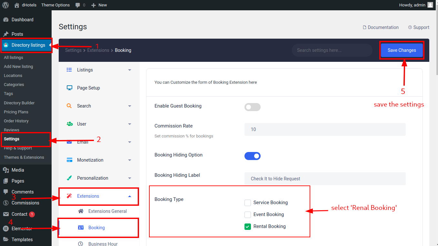This screenshot has width=438, height=246.
Task: Open Reviews submenu item
Action: point(12,130)
